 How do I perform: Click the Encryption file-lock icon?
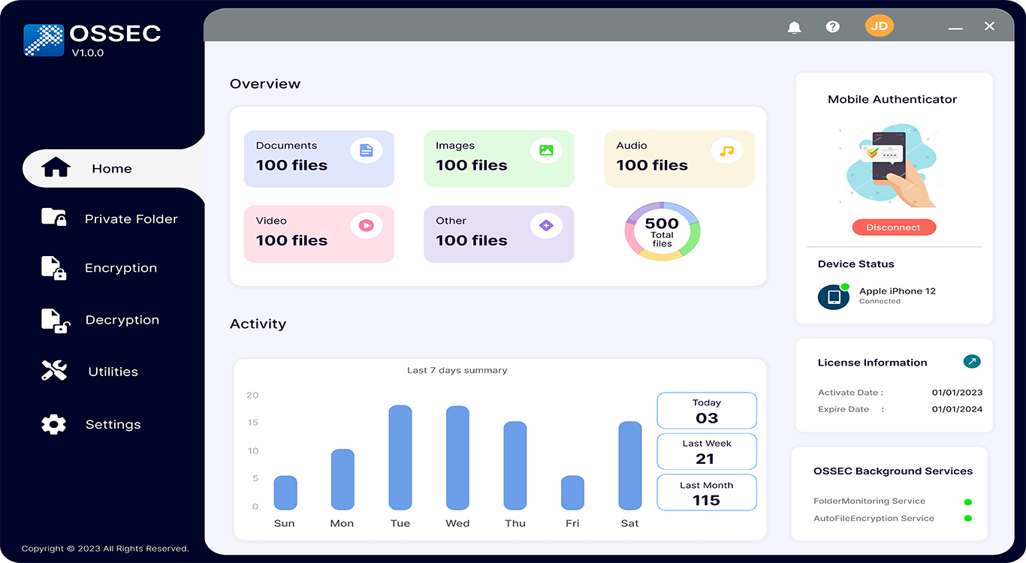click(53, 268)
